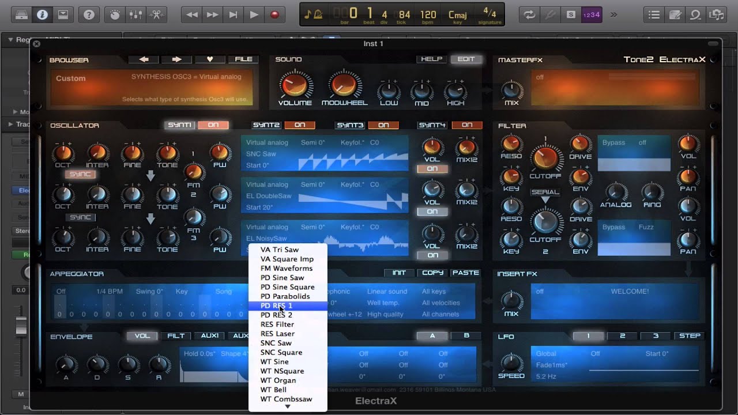Open the SNC Saw waveform selector

261,154
